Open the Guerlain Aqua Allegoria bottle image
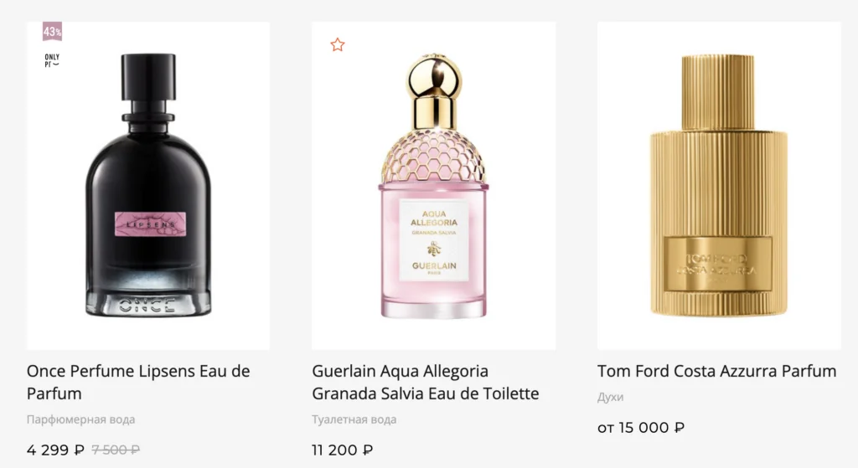This screenshot has height=468, width=858. (433, 186)
